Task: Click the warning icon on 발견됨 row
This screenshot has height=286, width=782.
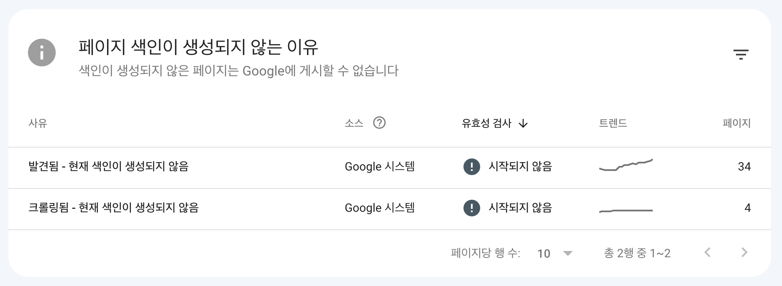Action: (x=471, y=166)
